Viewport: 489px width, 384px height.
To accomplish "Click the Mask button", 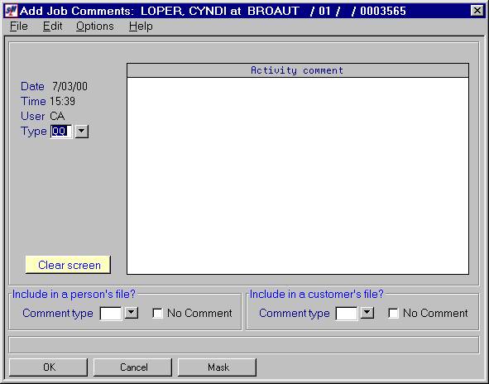I will [218, 367].
